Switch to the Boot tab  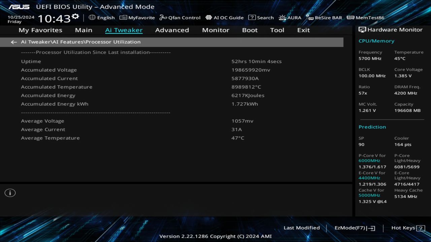250,30
